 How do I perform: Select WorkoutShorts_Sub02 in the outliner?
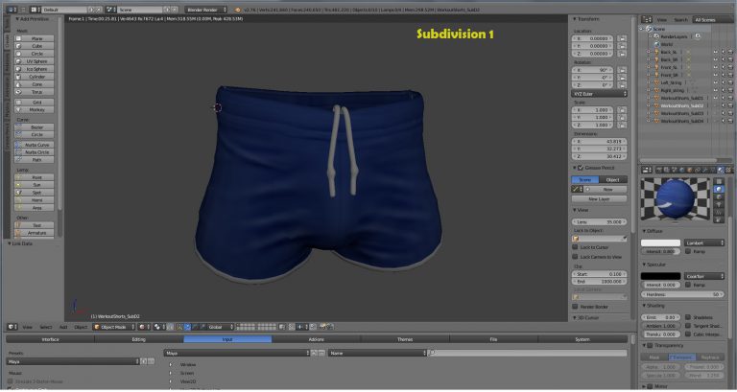point(682,105)
